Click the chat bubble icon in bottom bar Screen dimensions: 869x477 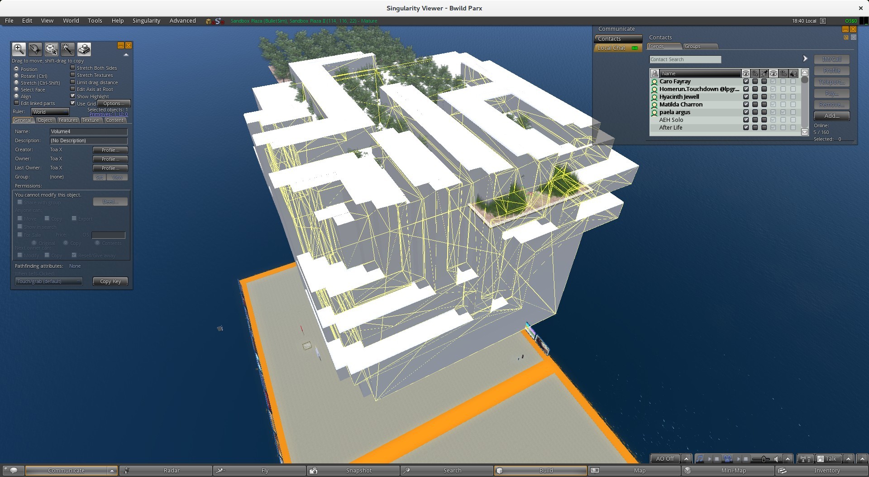coord(13,471)
